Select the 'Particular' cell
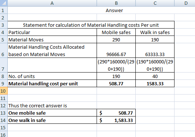The height and width of the screenshot is (137, 195). (52, 32)
